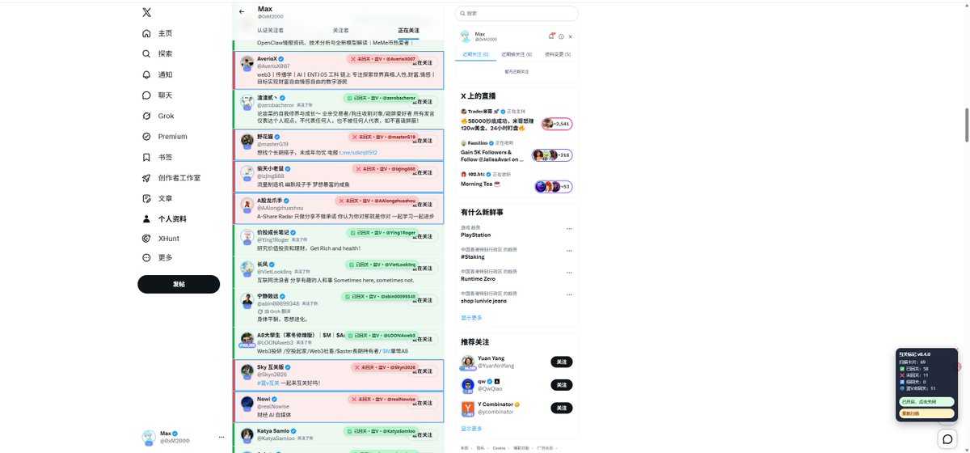Click the info icon on Max card
Image resolution: width=970 pixels, height=453 pixels.
point(561,36)
